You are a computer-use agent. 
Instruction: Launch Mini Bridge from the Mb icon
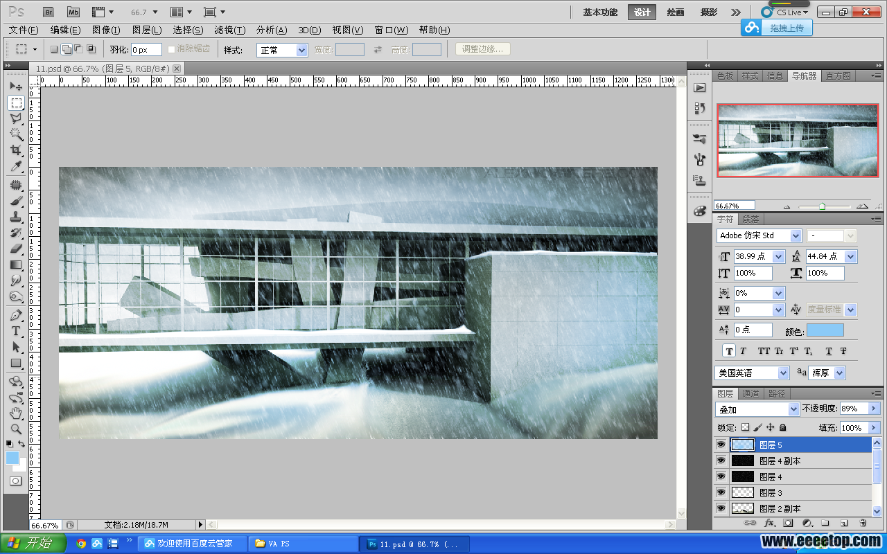(73, 12)
